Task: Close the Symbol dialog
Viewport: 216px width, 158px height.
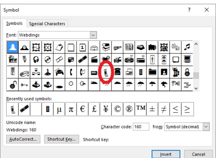Action: coord(207,10)
